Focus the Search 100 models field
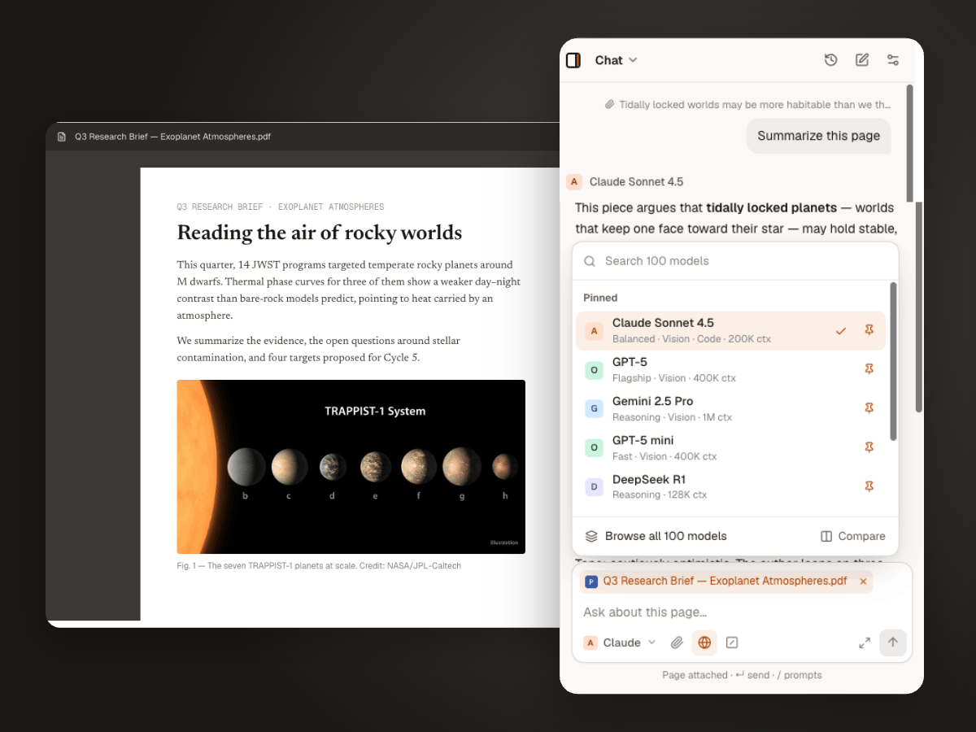The height and width of the screenshot is (732, 976). click(735, 261)
